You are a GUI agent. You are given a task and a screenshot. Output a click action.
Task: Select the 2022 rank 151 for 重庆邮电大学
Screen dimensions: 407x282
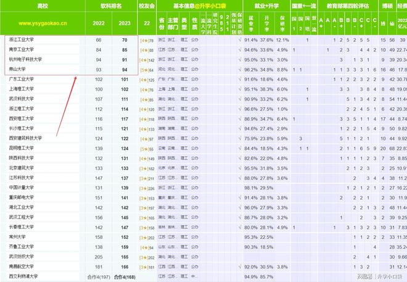tap(99, 198)
